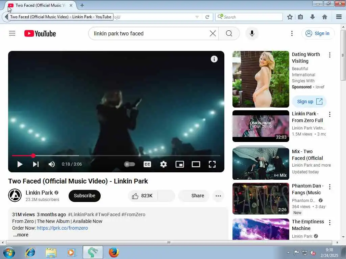
Task: Focus the browser Search box
Action: coord(249,17)
